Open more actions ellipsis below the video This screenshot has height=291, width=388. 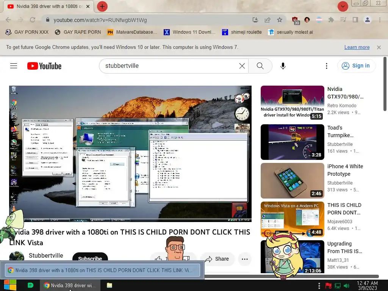(245, 259)
